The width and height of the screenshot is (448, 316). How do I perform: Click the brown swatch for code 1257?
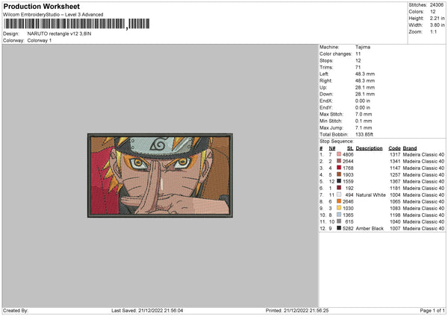coord(339,174)
